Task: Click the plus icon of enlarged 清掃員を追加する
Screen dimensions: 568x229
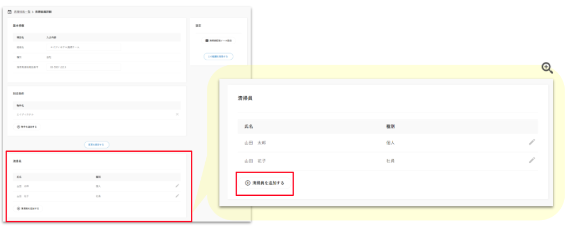Action: 247,183
